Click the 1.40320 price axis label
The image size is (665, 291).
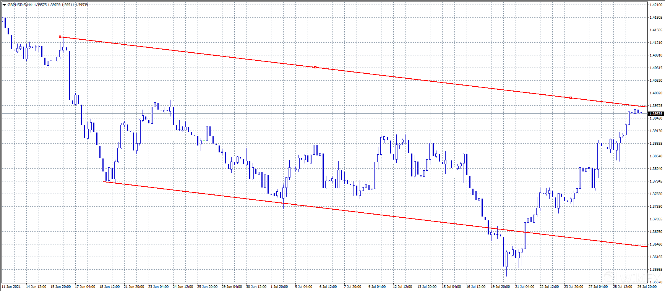click(x=656, y=81)
